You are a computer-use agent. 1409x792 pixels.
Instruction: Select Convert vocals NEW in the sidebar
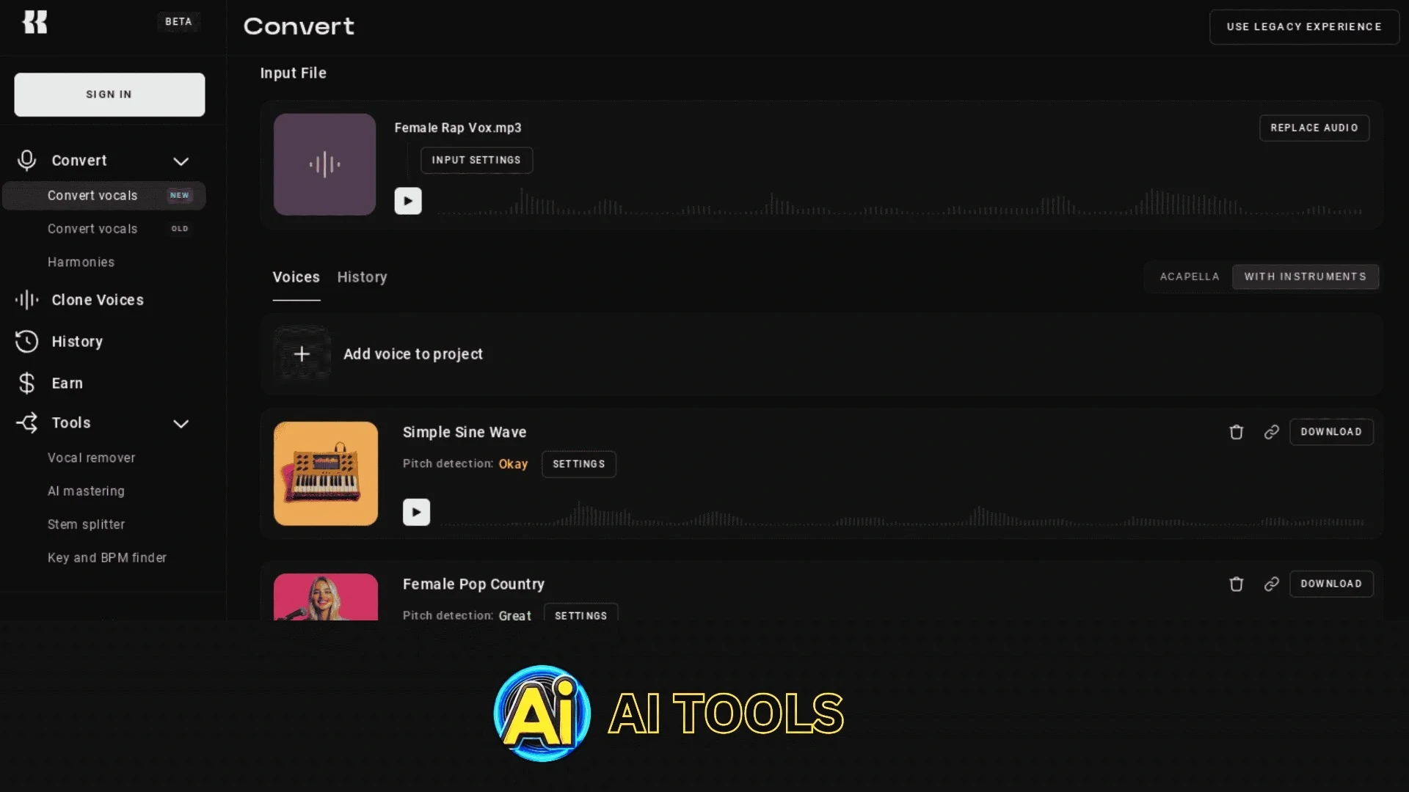pyautogui.click(x=92, y=195)
